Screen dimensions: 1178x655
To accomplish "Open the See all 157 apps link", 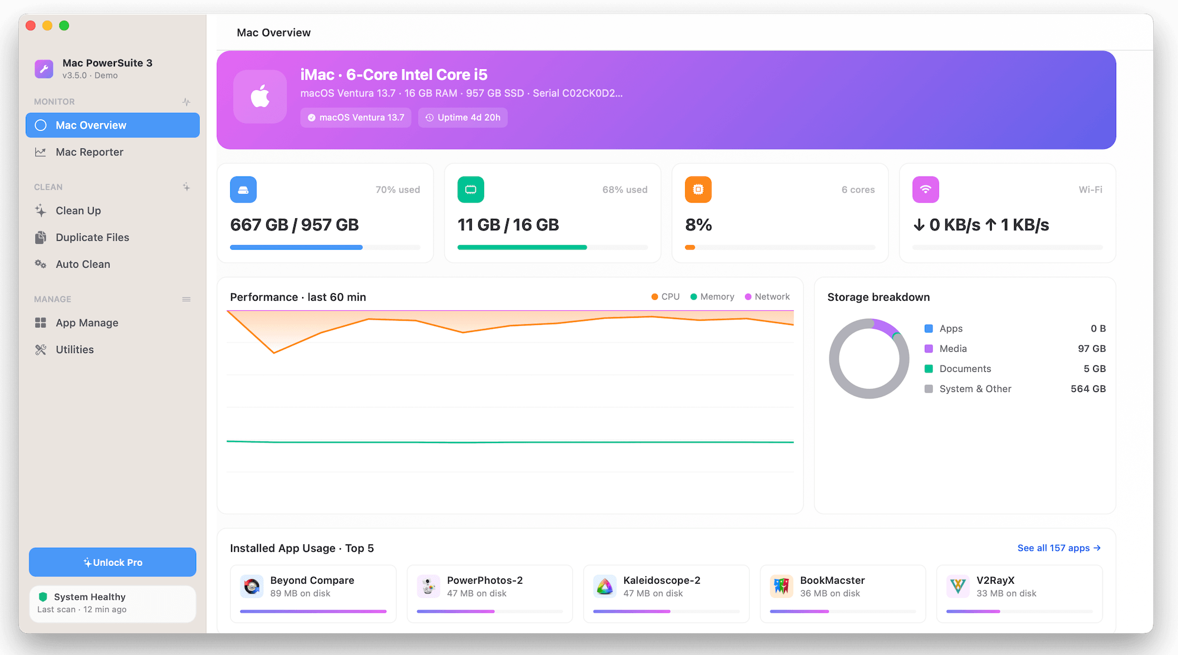I will click(x=1059, y=548).
